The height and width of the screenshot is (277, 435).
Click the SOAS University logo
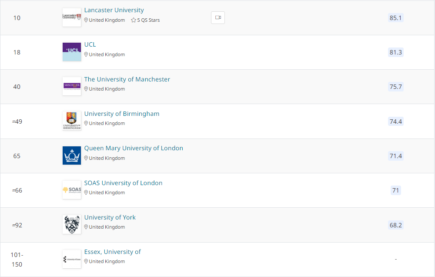point(72,190)
